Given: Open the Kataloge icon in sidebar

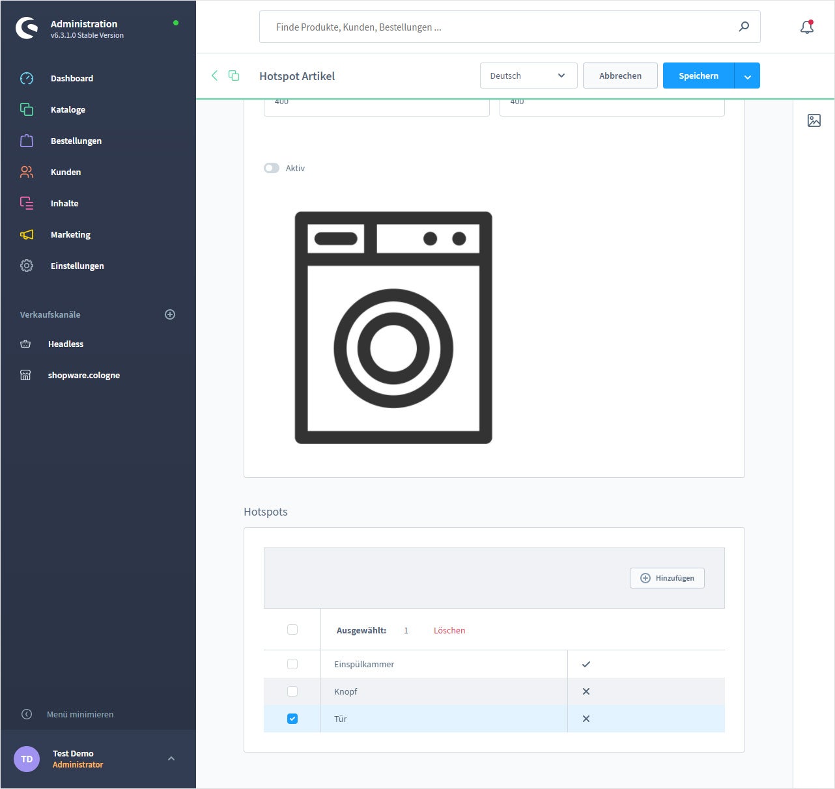Looking at the screenshot, I should pos(27,109).
